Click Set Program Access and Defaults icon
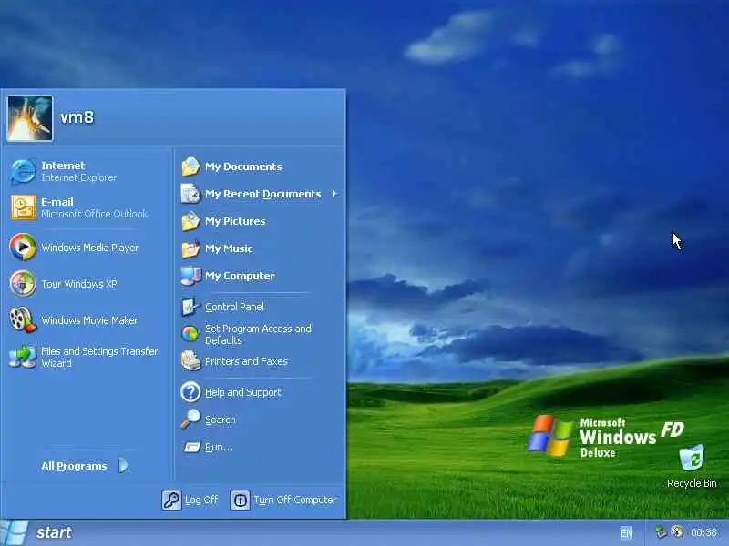Viewport: 729px width, 546px height. pos(190,334)
